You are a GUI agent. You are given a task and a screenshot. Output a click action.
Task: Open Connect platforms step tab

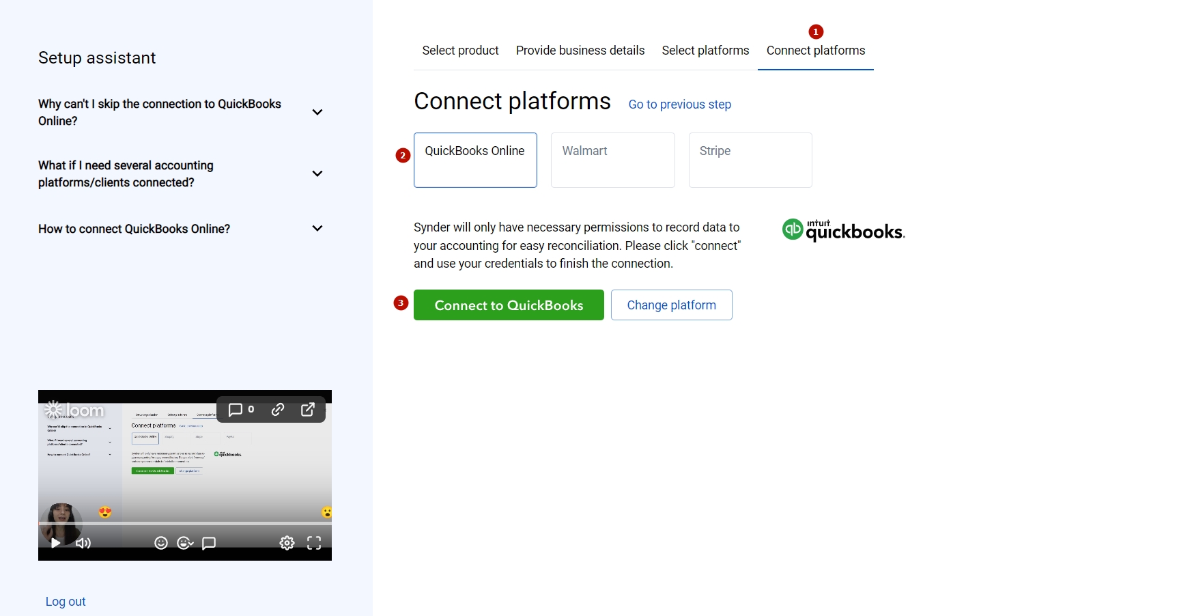pos(816,51)
